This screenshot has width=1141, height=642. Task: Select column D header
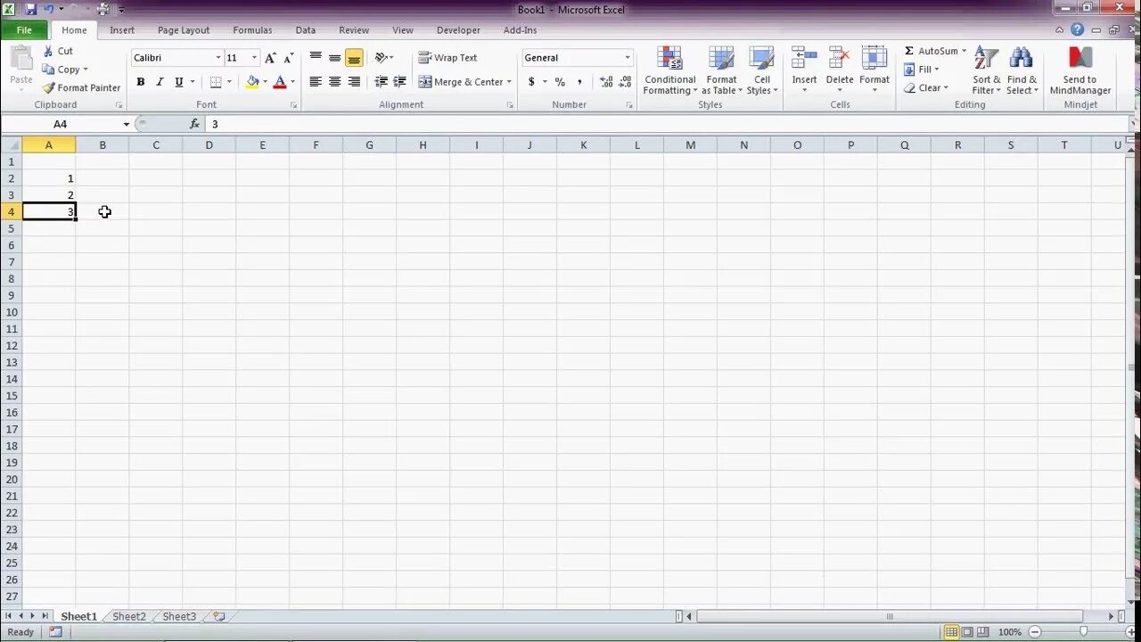pyautogui.click(x=209, y=144)
